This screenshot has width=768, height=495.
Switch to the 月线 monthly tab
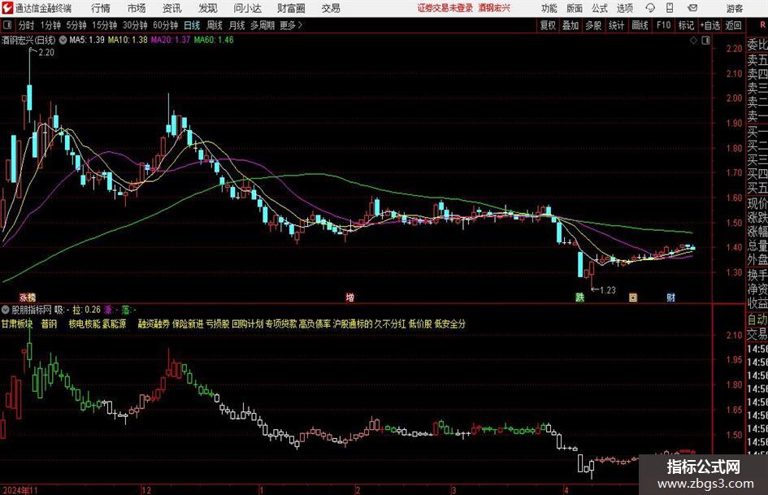click(237, 25)
